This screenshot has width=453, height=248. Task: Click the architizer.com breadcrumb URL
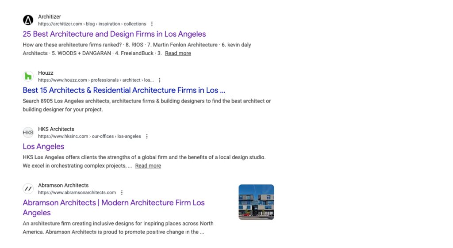pyautogui.click(x=92, y=24)
